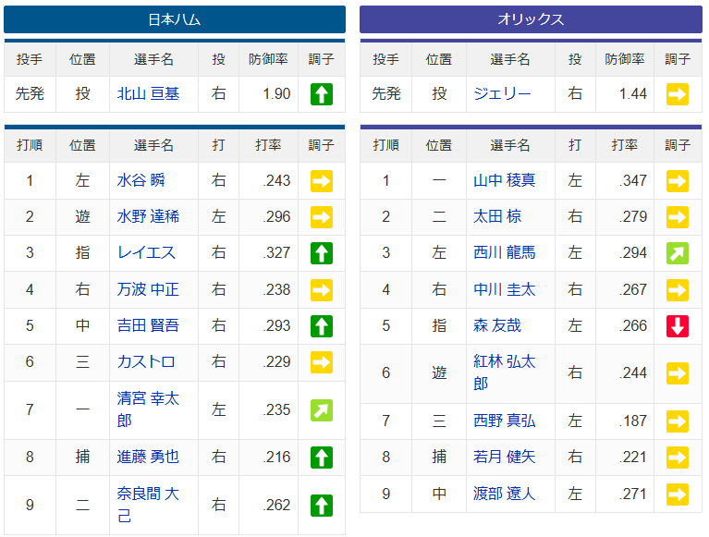Open 進藤 勇也's player link
The width and height of the screenshot is (709, 537).
pyautogui.click(x=148, y=457)
